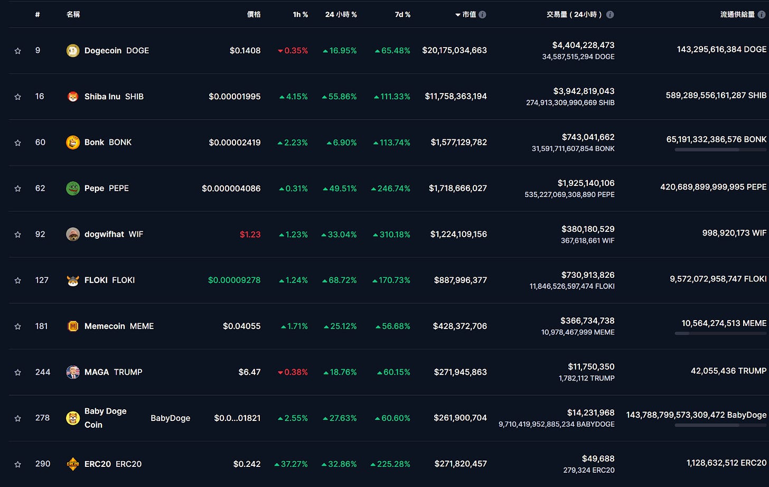The width and height of the screenshot is (769, 487).
Task: Click ERC20 supply 1,128,632,512 ERC20
Action: 727,463
